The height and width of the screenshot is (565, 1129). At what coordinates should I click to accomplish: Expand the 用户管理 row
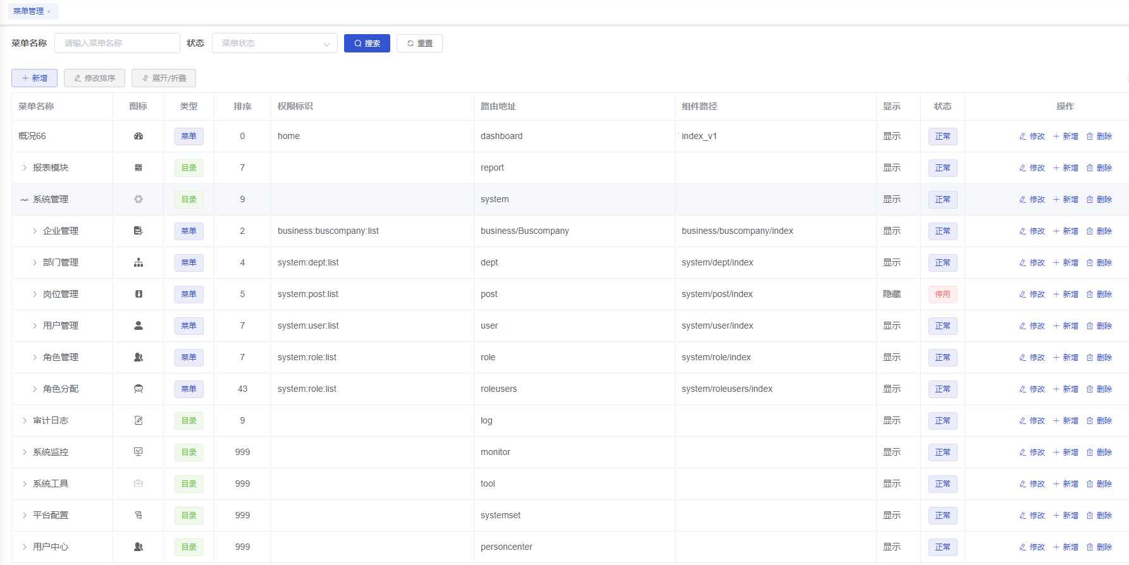coord(35,325)
